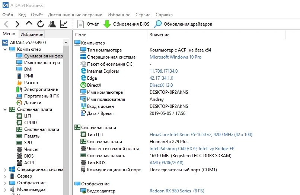Open Intel Patsburg C600/X79 chipset link
Screen dimensions: 300x195
point(192,149)
